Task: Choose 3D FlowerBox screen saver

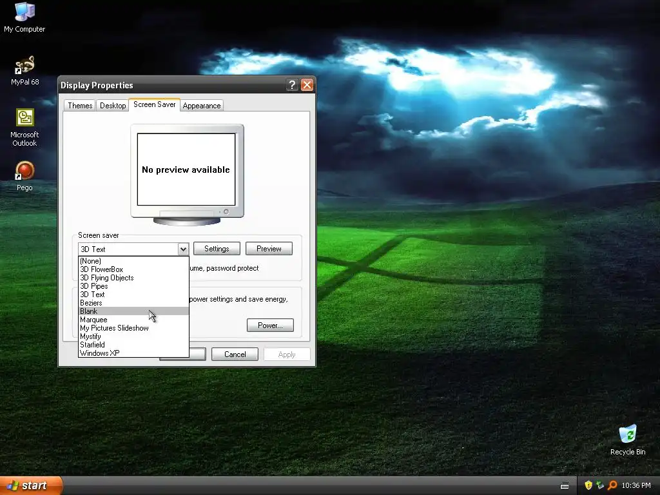Action: point(133,269)
